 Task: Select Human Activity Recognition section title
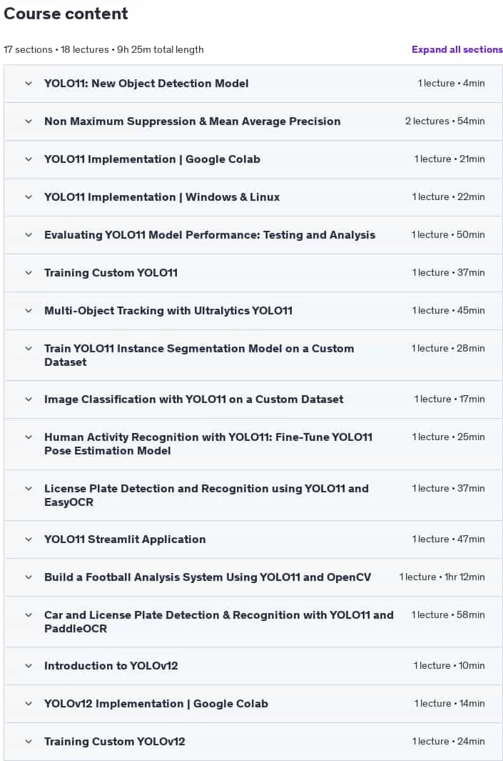tap(208, 444)
